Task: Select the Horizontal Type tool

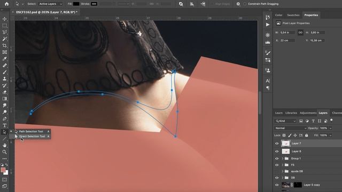Action: 5,125
